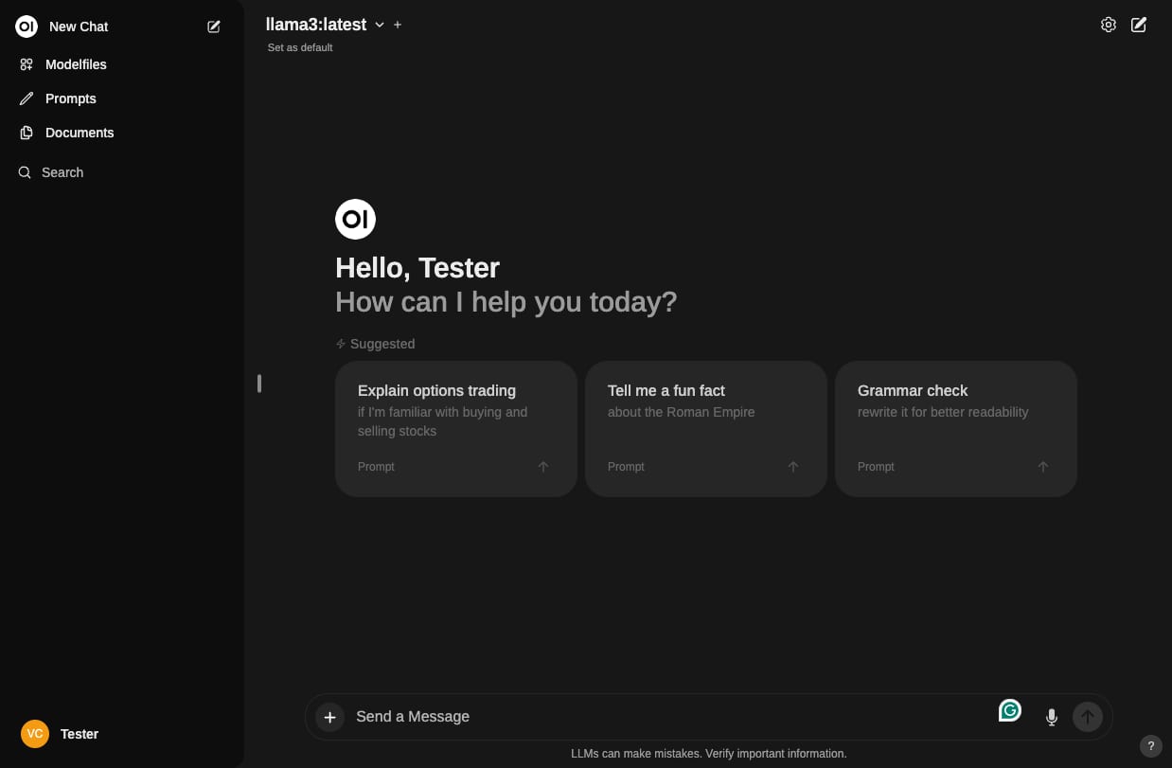1172x768 pixels.
Task: Click the Send a Message input field
Action: [x=663, y=717]
